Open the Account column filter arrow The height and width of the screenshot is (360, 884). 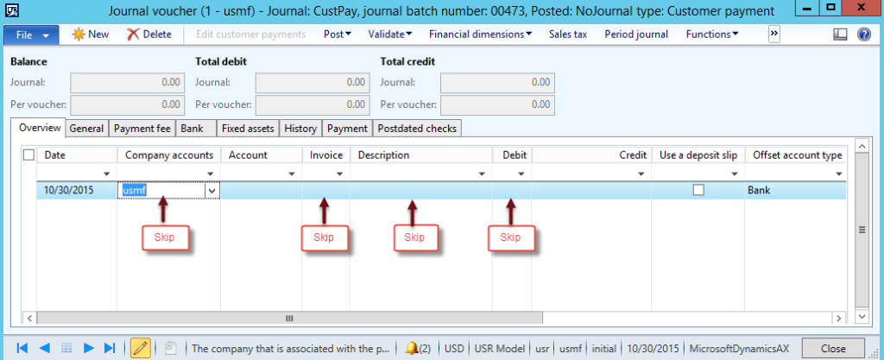click(x=292, y=174)
